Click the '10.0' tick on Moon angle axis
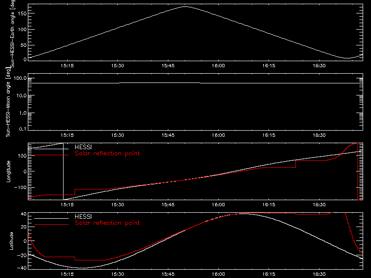 pyautogui.click(x=21, y=95)
